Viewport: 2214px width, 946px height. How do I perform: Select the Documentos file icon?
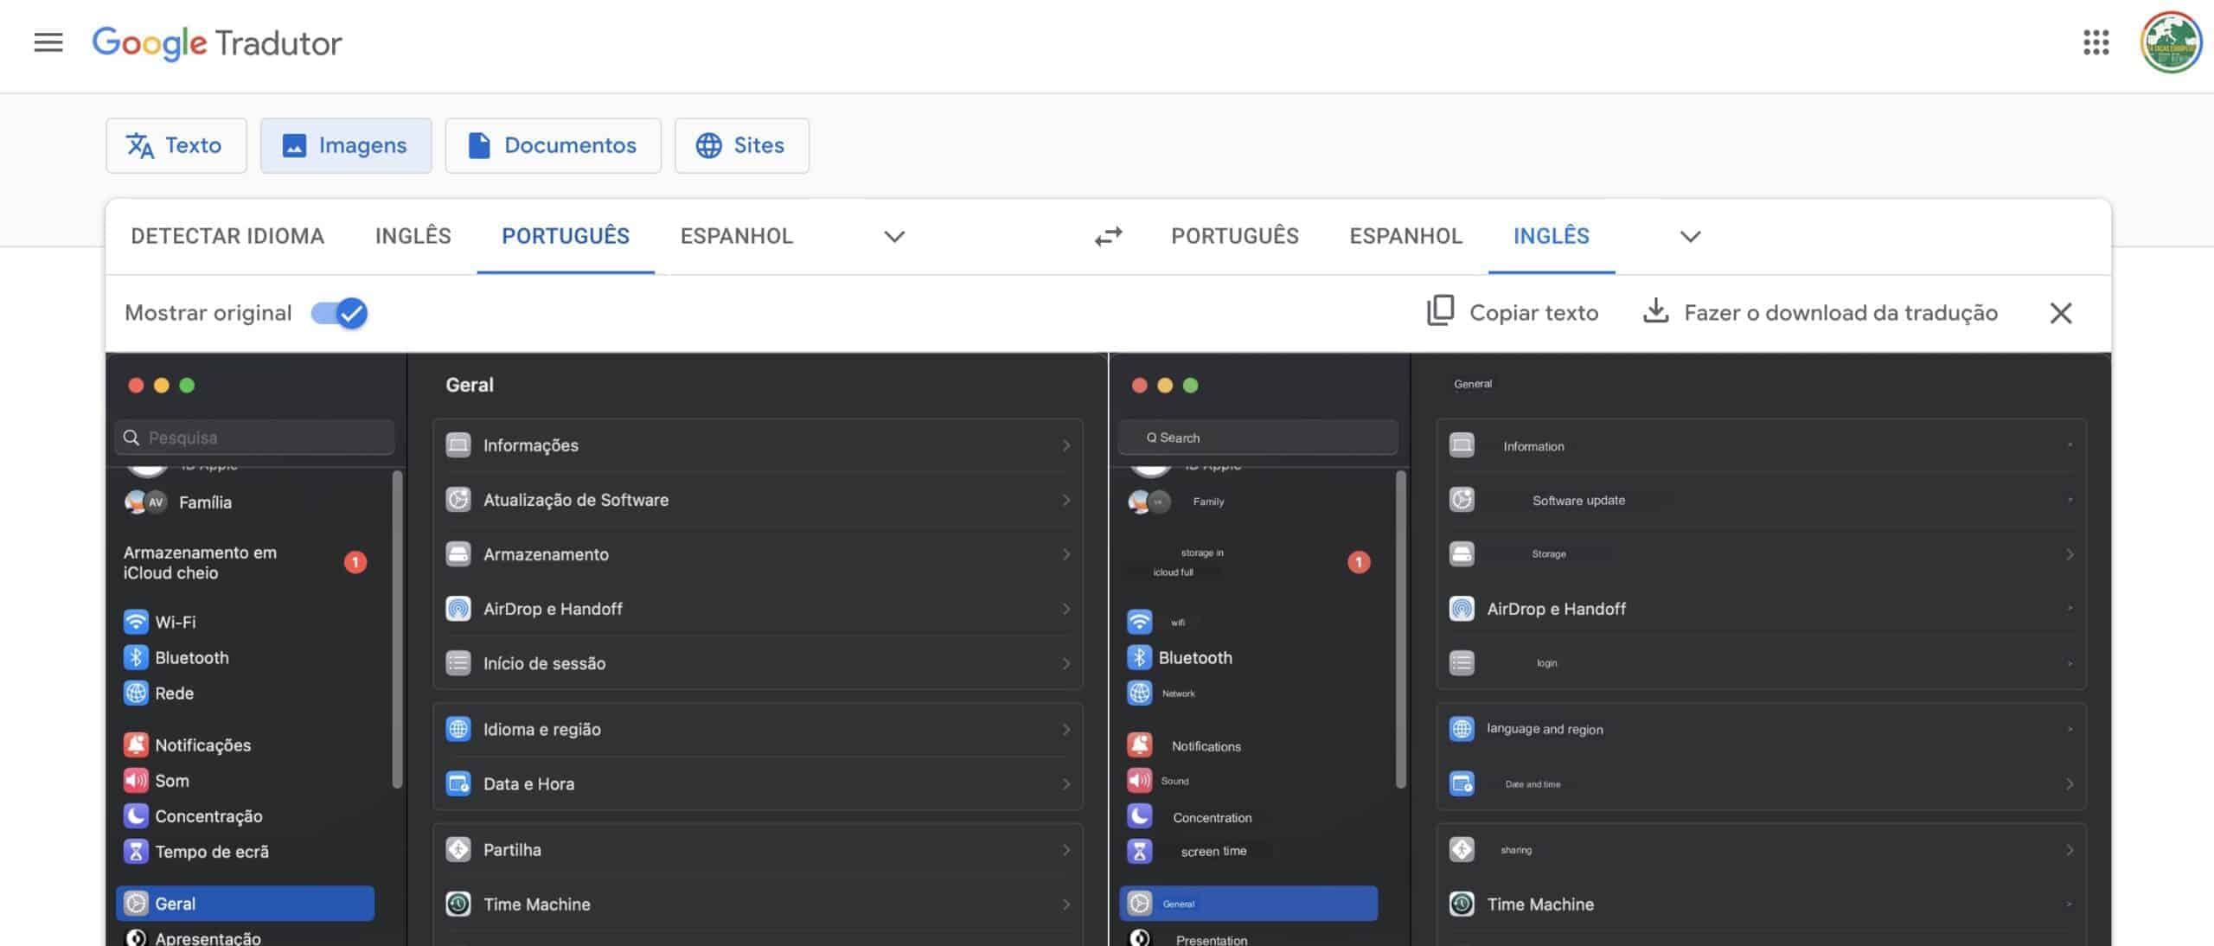(479, 145)
